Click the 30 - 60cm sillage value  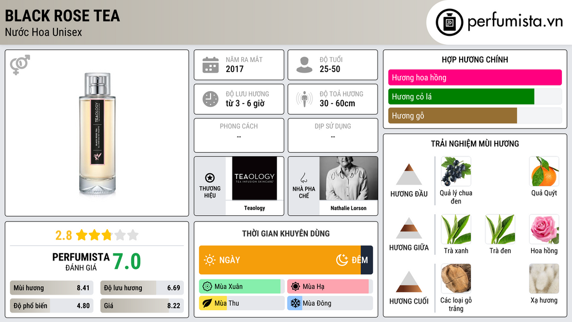(337, 103)
